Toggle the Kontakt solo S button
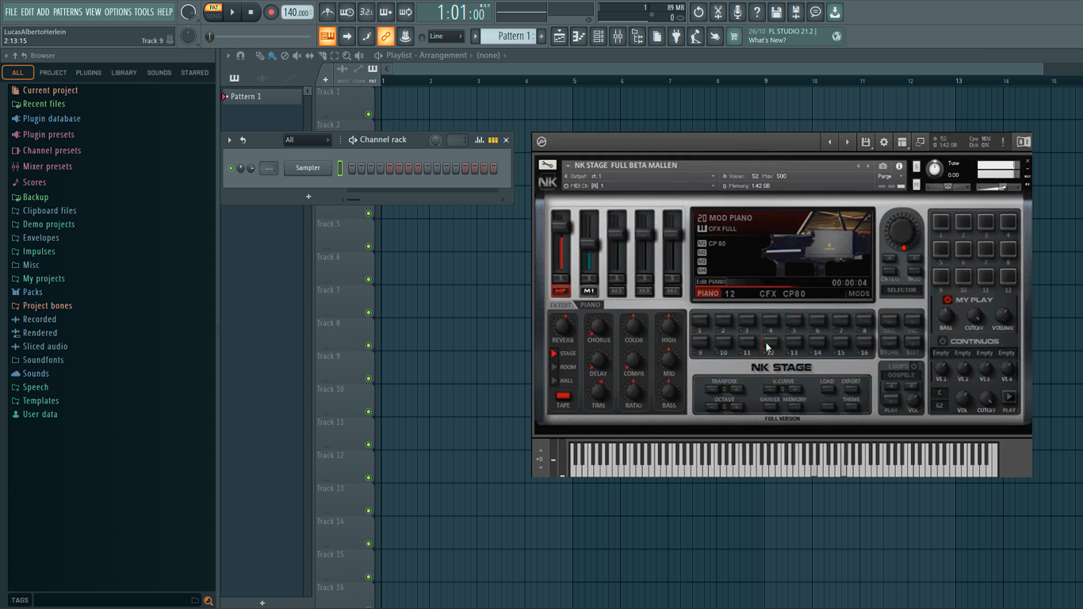 [x=917, y=166]
